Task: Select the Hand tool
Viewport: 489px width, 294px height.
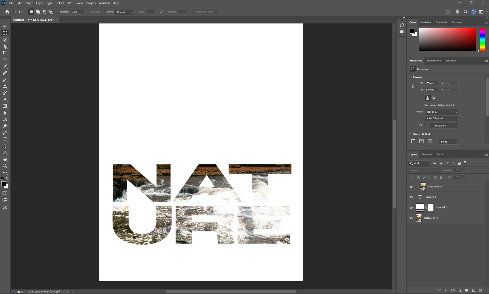Action: pyautogui.click(x=5, y=159)
